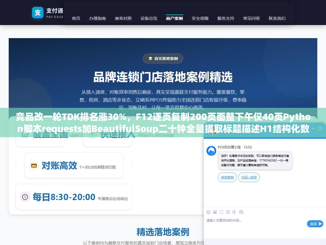Image resolution: width=326 pixels, height=245 pixels.
Task: Click the WeChat icon in chat toolbar
Action: 241,212
